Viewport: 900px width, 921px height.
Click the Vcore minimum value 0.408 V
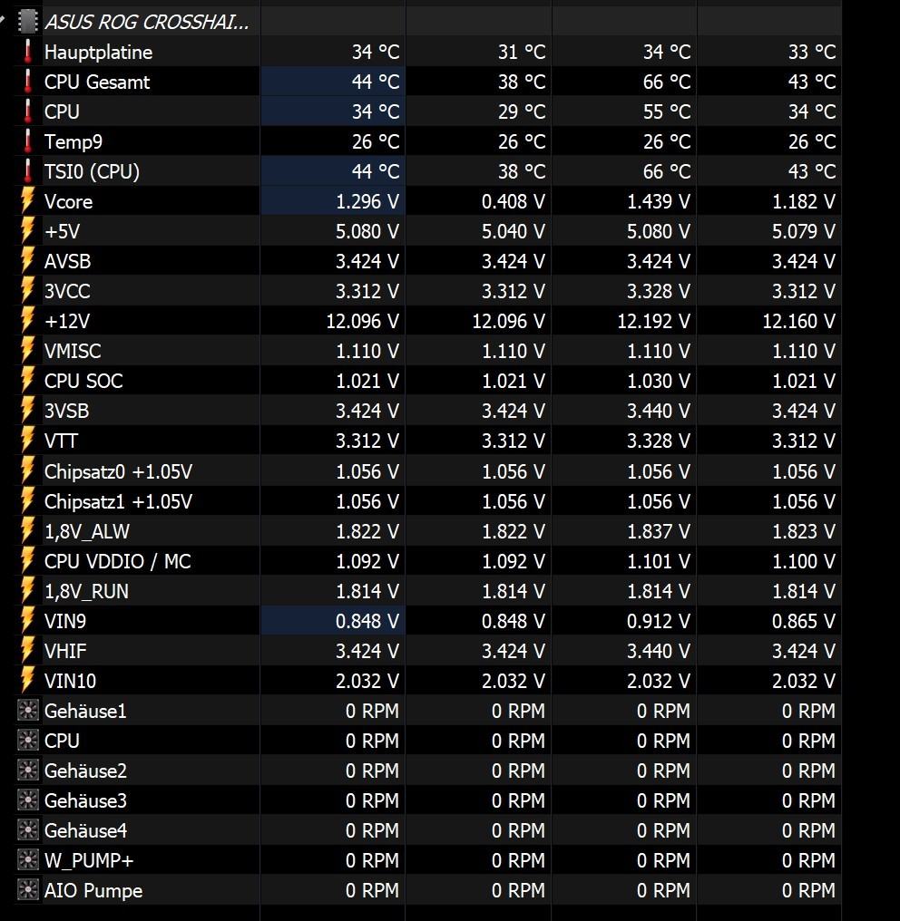[514, 201]
